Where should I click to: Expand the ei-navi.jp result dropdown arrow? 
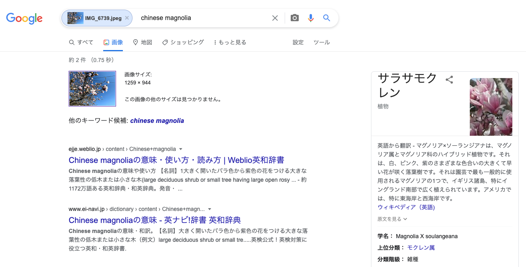(x=210, y=209)
